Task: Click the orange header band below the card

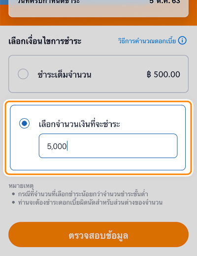Action: (98, 21)
